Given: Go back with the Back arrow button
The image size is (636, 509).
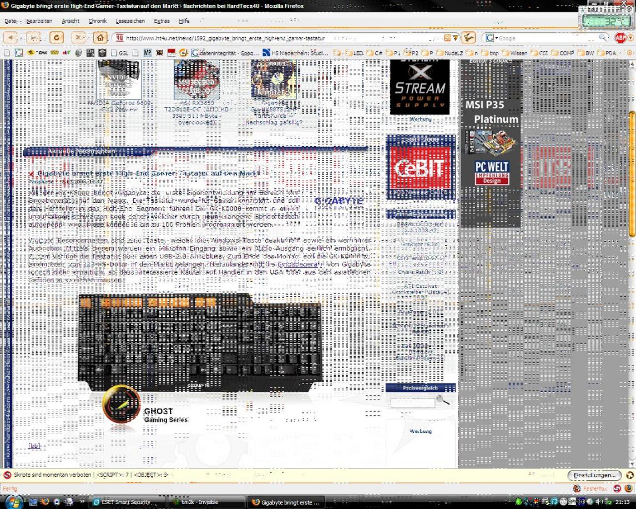Looking at the screenshot, I should coord(11,38).
